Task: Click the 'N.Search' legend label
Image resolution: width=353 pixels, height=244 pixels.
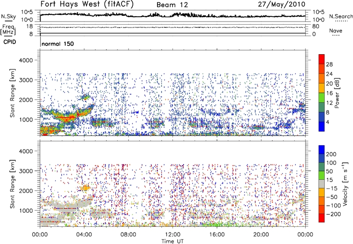Action: pos(341,16)
